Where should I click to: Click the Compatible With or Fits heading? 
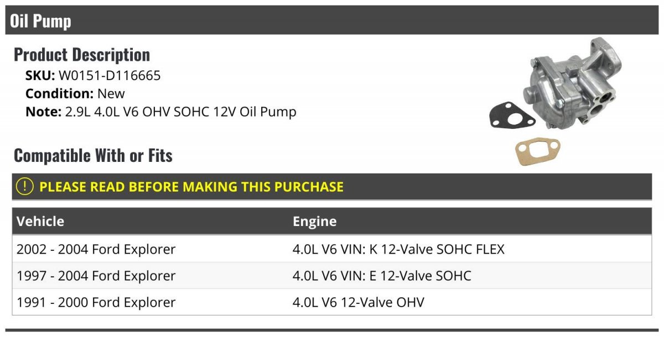[93, 156]
